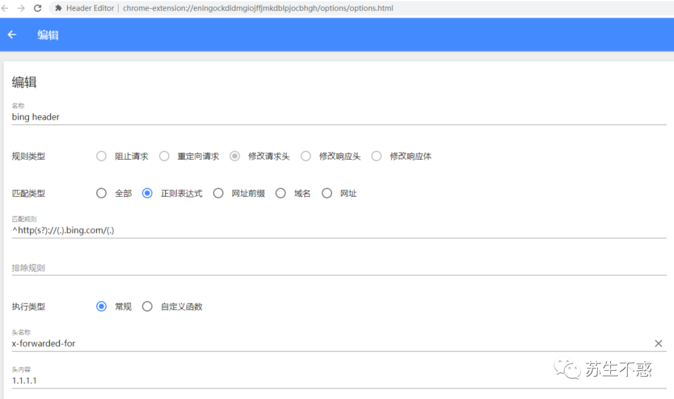Click the browser forward arrow

(21, 8)
